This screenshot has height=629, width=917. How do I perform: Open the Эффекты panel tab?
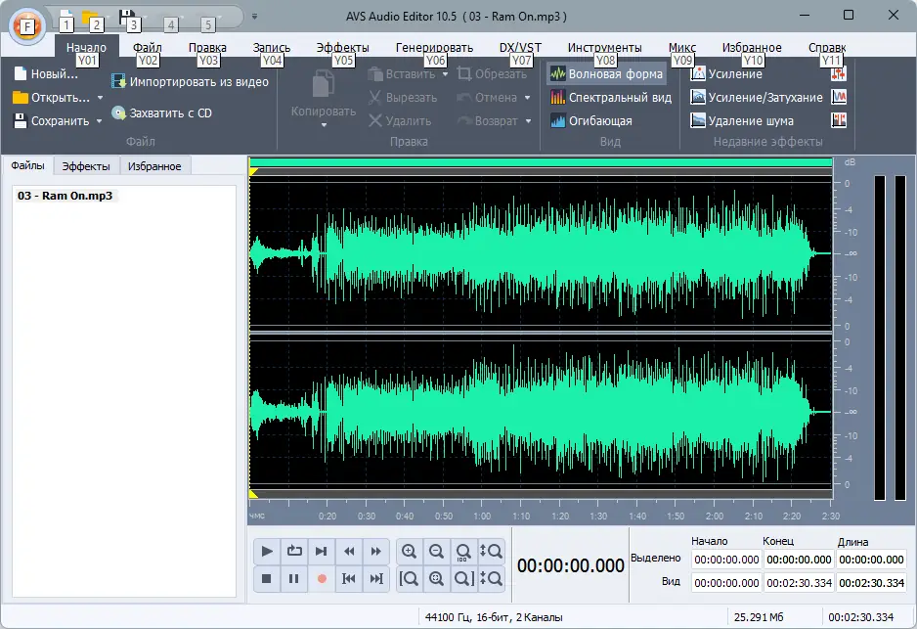pyautogui.click(x=86, y=165)
